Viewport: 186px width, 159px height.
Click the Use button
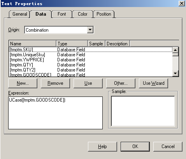click(x=88, y=83)
